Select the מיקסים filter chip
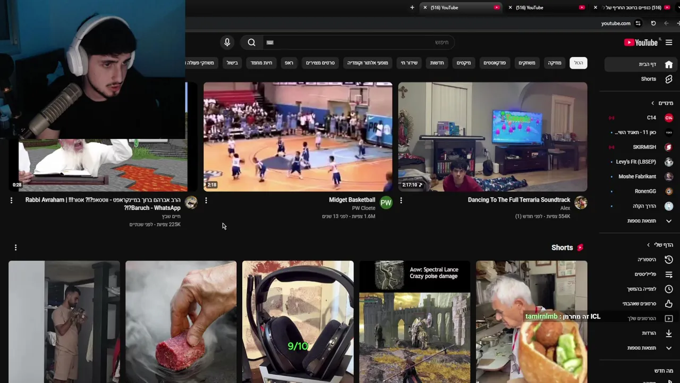Screen dimensions: 680x383 point(464,63)
